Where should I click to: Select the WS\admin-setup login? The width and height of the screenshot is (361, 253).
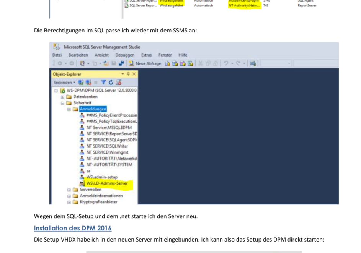[102, 177]
